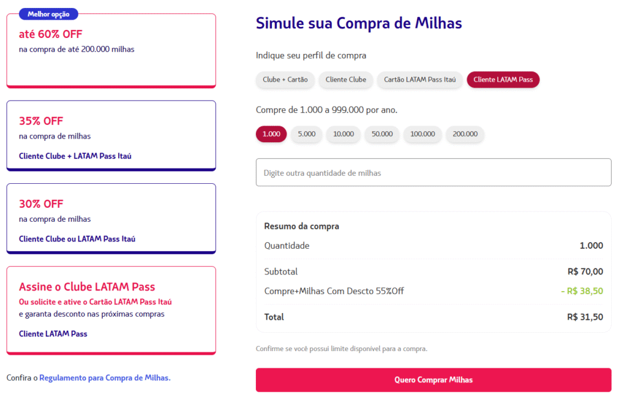Focus the custom miles quantity input field
The image size is (627, 402).
click(434, 173)
